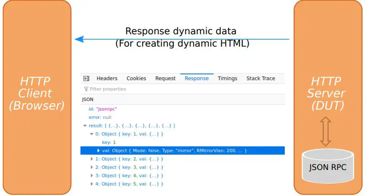367x196 pixels.
Task: Expand the 1: Object node
Action: click(91, 159)
